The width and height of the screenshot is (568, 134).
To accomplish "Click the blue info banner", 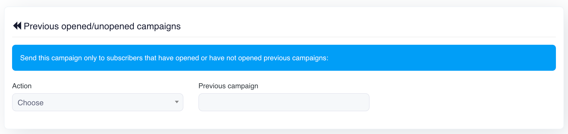I will point(284,58).
